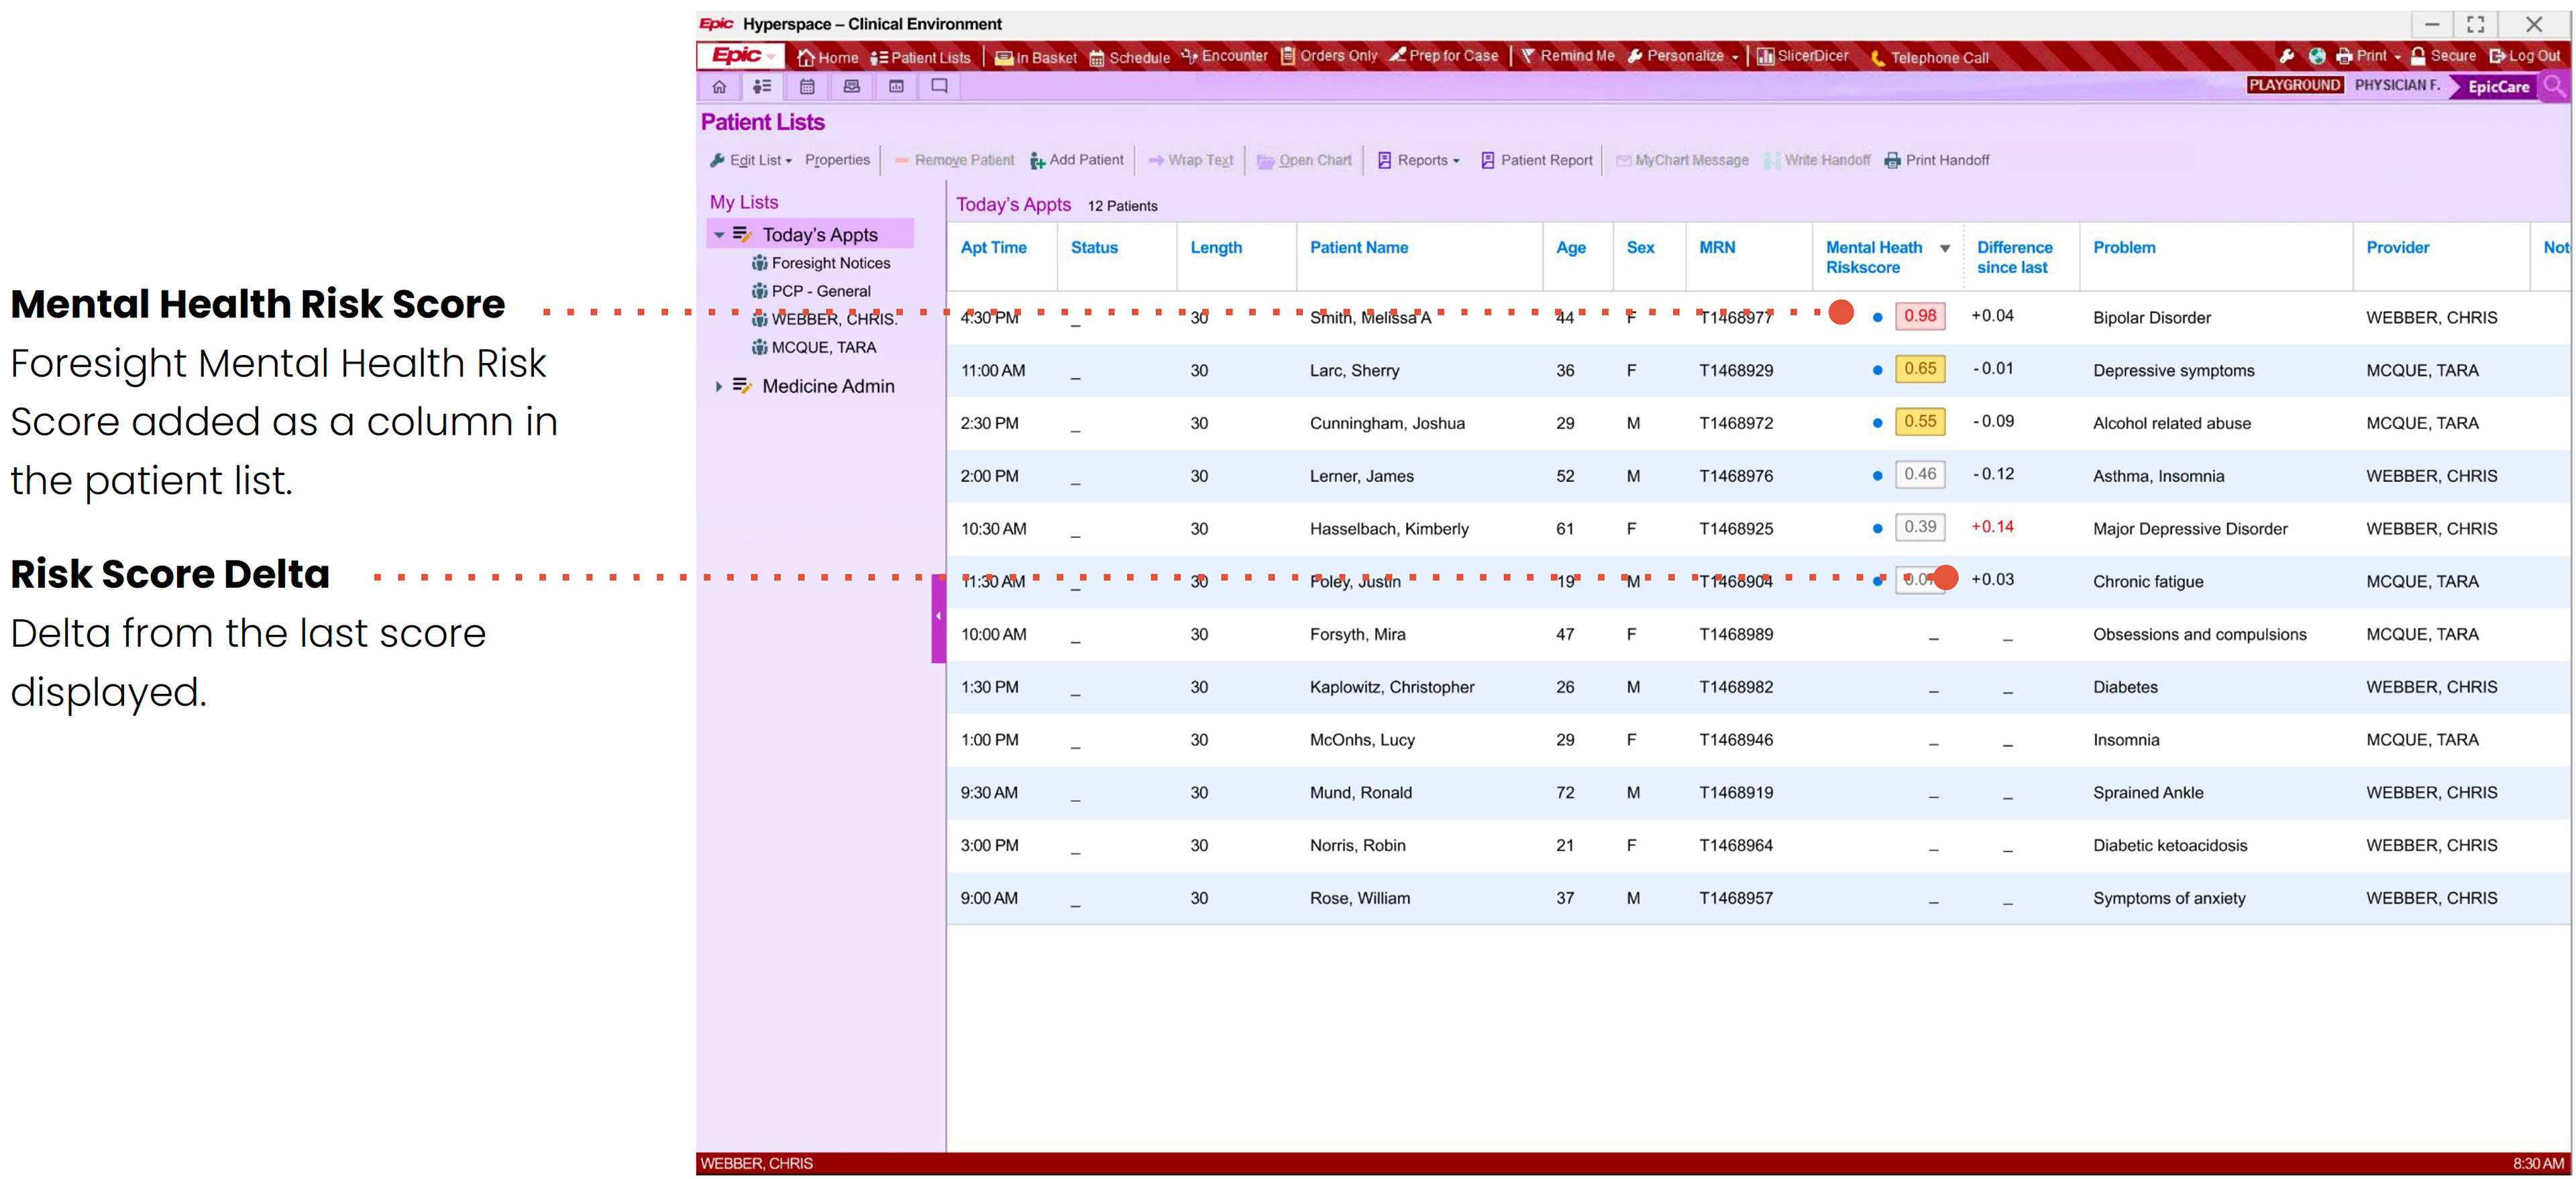Image resolution: width=2576 pixels, height=1179 pixels.
Task: Start an Encounter from the toolbar
Action: pyautogui.click(x=1224, y=56)
